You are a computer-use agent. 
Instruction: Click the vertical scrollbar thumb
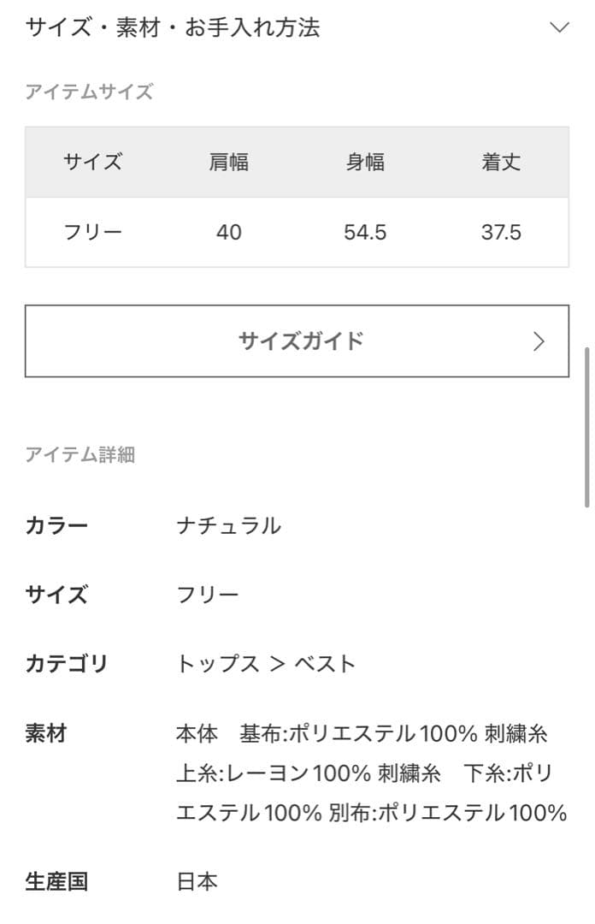587,426
